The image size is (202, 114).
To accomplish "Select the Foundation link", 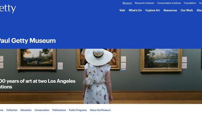I will [190, 3].
